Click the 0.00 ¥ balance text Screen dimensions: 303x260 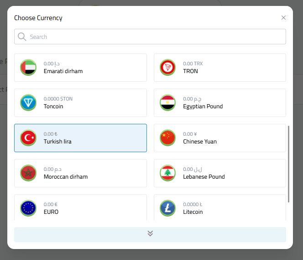coord(190,134)
